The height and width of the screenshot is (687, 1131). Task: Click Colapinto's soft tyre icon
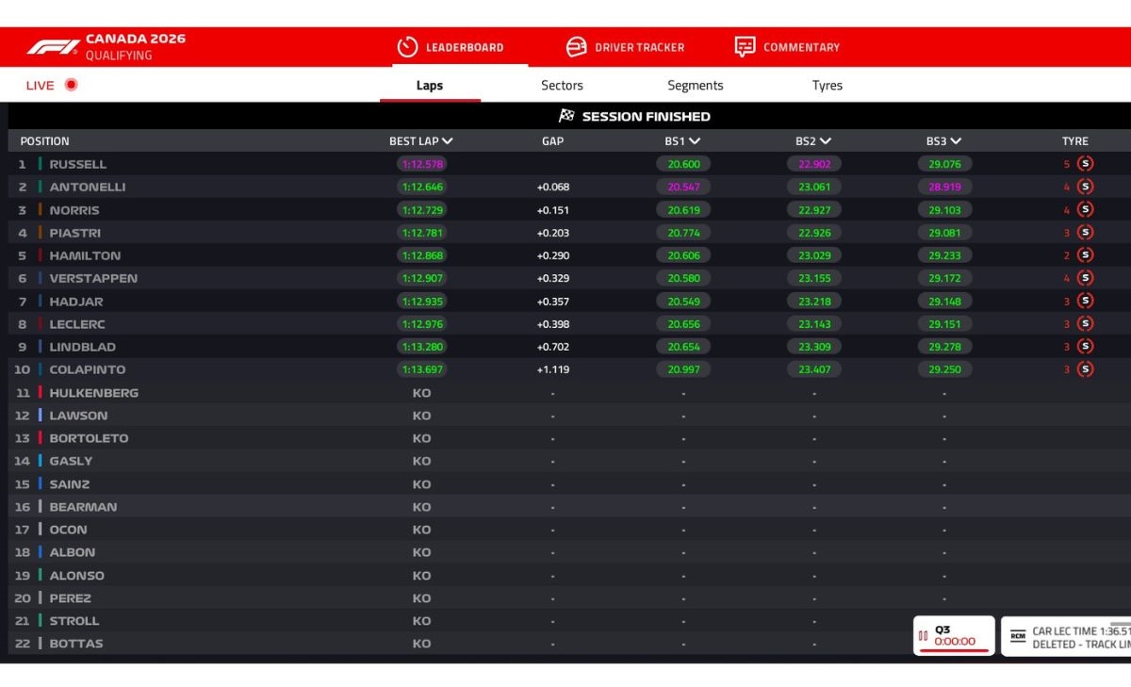click(x=1085, y=369)
